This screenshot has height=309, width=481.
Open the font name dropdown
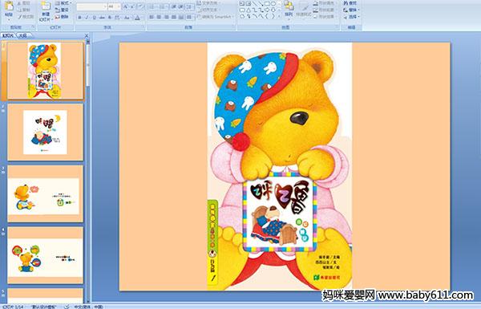(105, 6)
